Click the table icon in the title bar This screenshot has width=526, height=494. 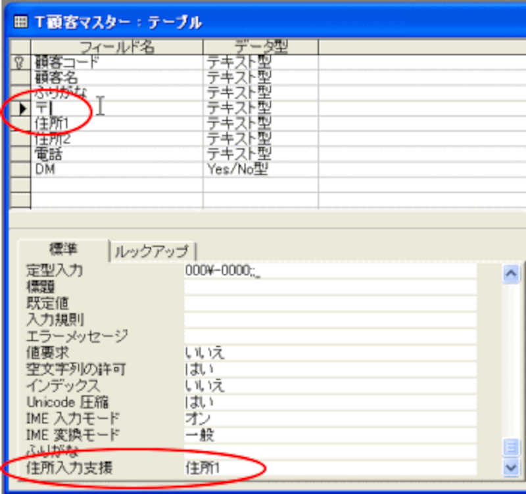(20, 21)
